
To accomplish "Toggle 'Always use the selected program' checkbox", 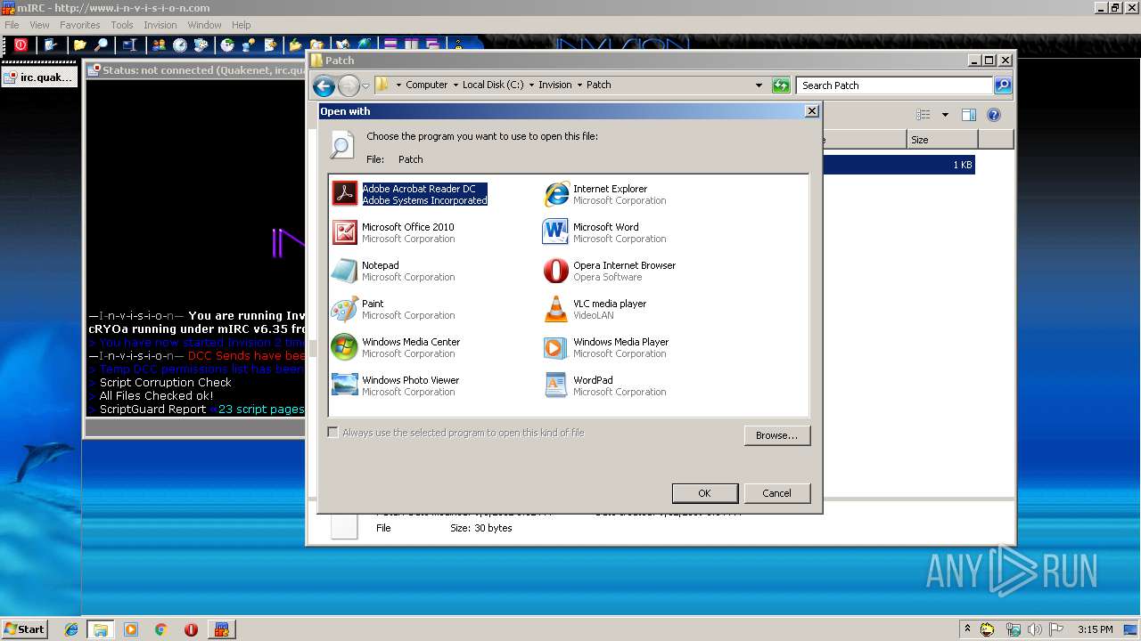I will point(333,433).
